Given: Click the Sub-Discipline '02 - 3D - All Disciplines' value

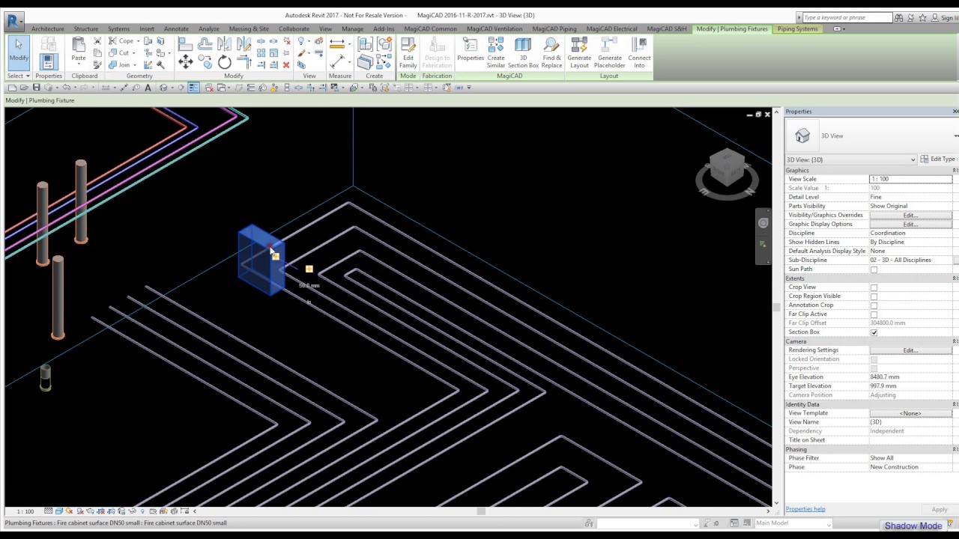Looking at the screenshot, I should (910, 261).
